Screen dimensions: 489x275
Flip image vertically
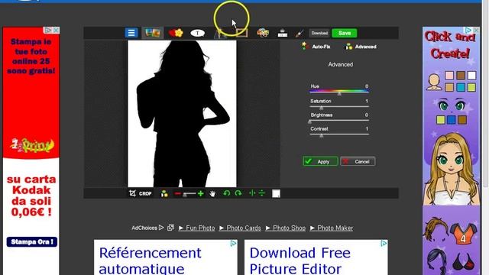[262, 193]
